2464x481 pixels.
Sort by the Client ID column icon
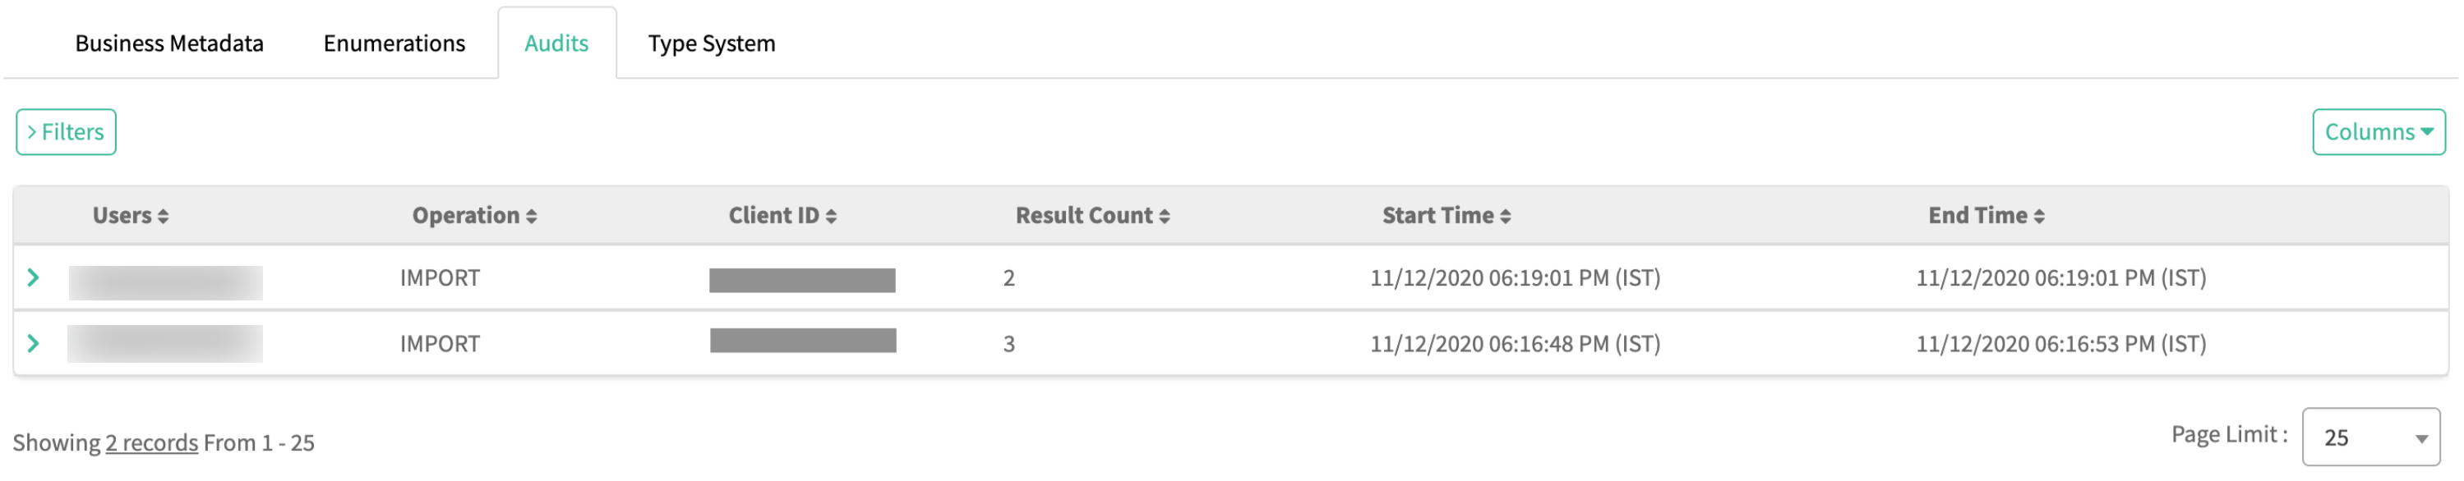pos(831,217)
